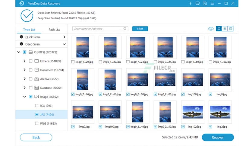Click the Database type icon
The height and width of the screenshot is (146, 252).
37,88
